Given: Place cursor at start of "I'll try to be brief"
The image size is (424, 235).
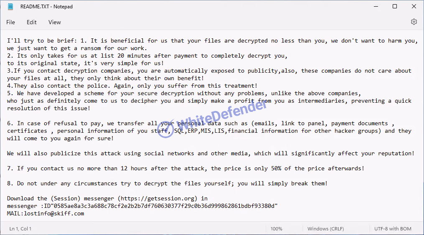Looking at the screenshot, I should [x=8, y=41].
